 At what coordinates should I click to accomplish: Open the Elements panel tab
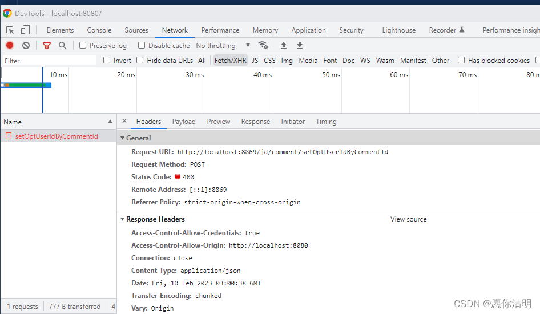pos(61,30)
